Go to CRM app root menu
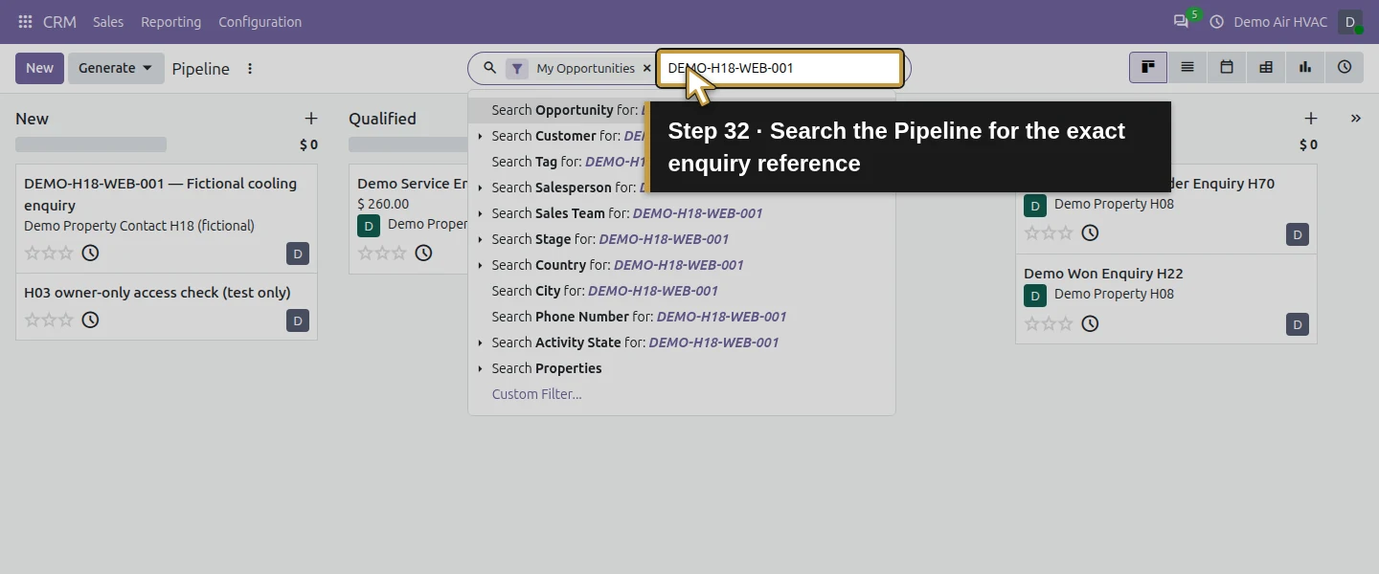 59,22
